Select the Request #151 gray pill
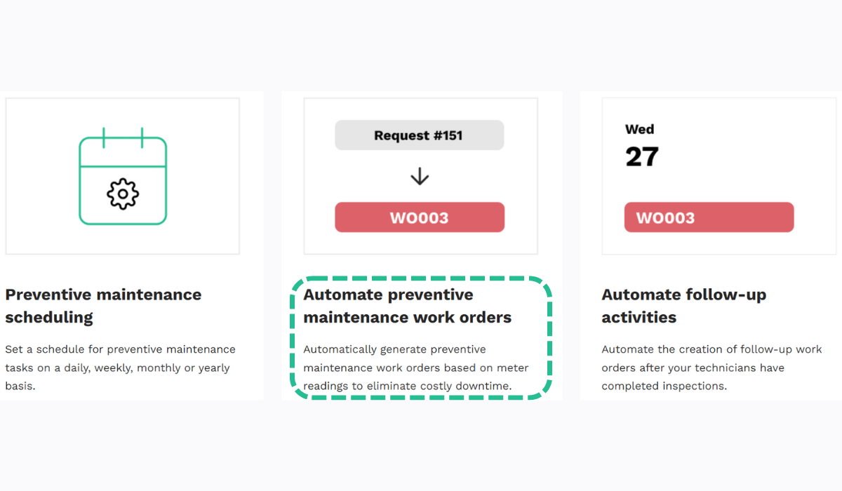842x491 pixels. pos(419,135)
